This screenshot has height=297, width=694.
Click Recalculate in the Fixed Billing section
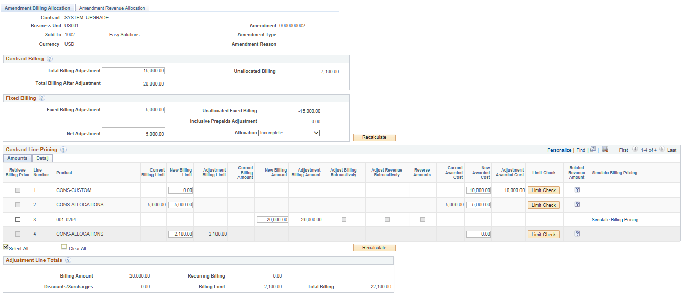[374, 137]
